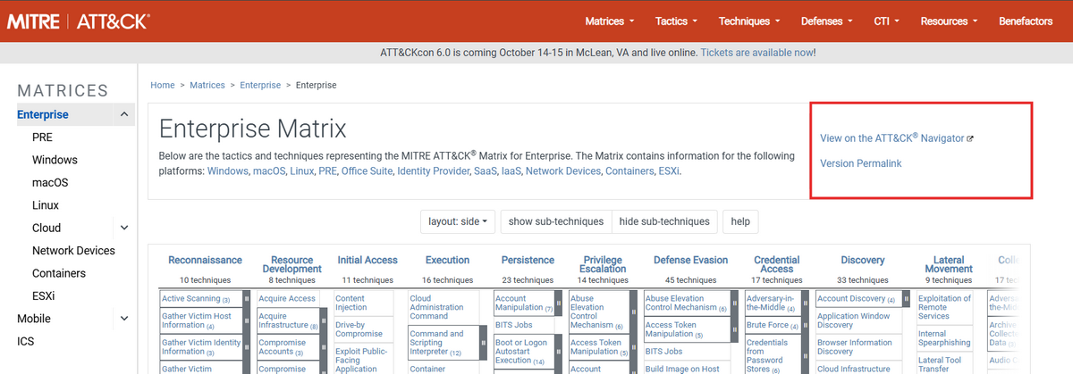
Task: Expand the Cloud sidebar submenu
Action: 123,228
